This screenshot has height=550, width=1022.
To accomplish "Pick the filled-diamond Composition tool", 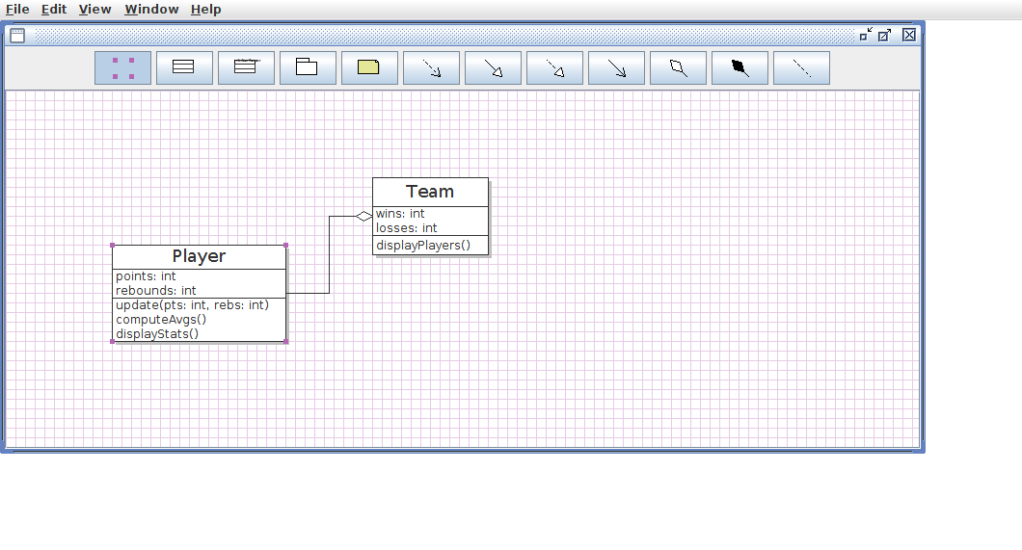I will pyautogui.click(x=740, y=67).
